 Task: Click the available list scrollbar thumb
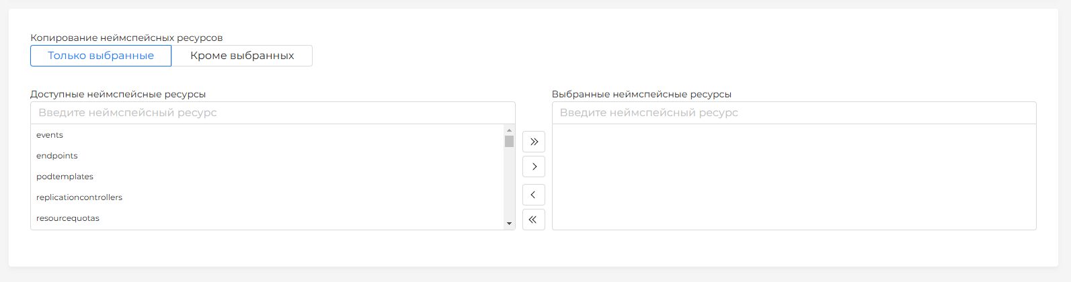(509, 141)
